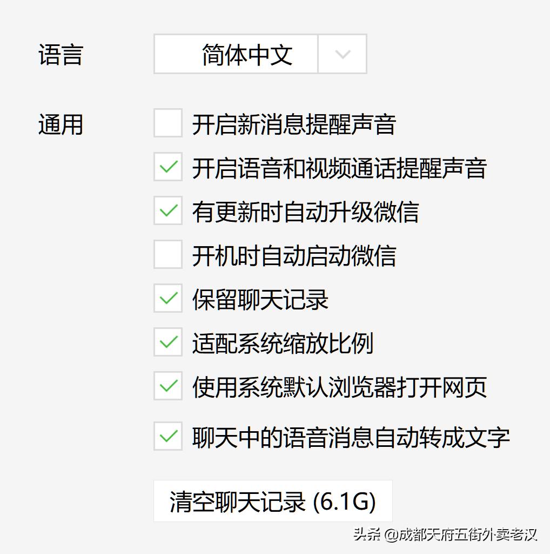Toggle automatic WeChat upgrade checkbox
550x554 pixels.
pos(167,212)
